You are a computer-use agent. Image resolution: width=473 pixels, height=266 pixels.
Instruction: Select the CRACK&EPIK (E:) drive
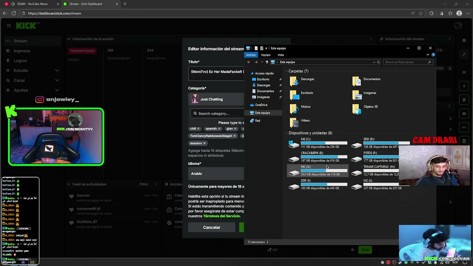click(x=318, y=157)
